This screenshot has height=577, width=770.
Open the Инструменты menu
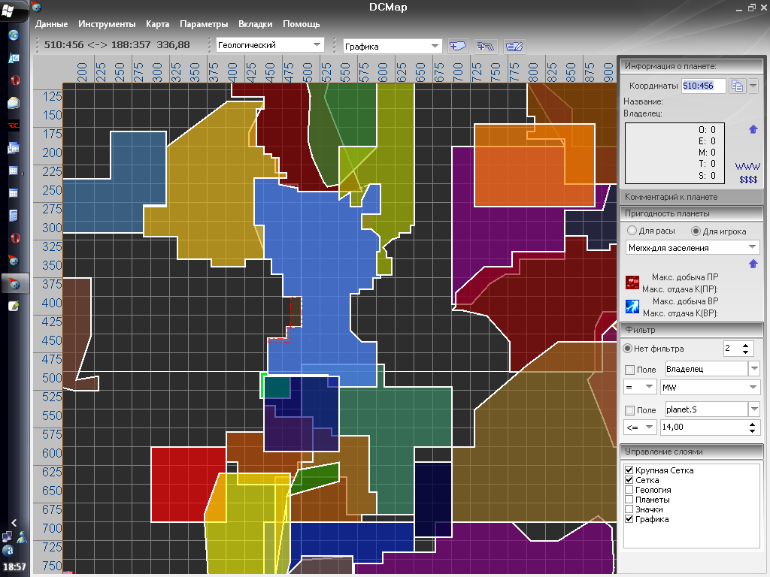tap(106, 24)
